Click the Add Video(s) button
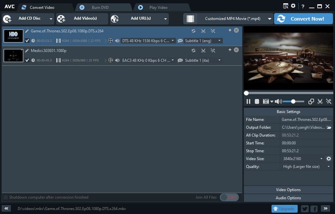The image size is (335, 214). point(82,18)
